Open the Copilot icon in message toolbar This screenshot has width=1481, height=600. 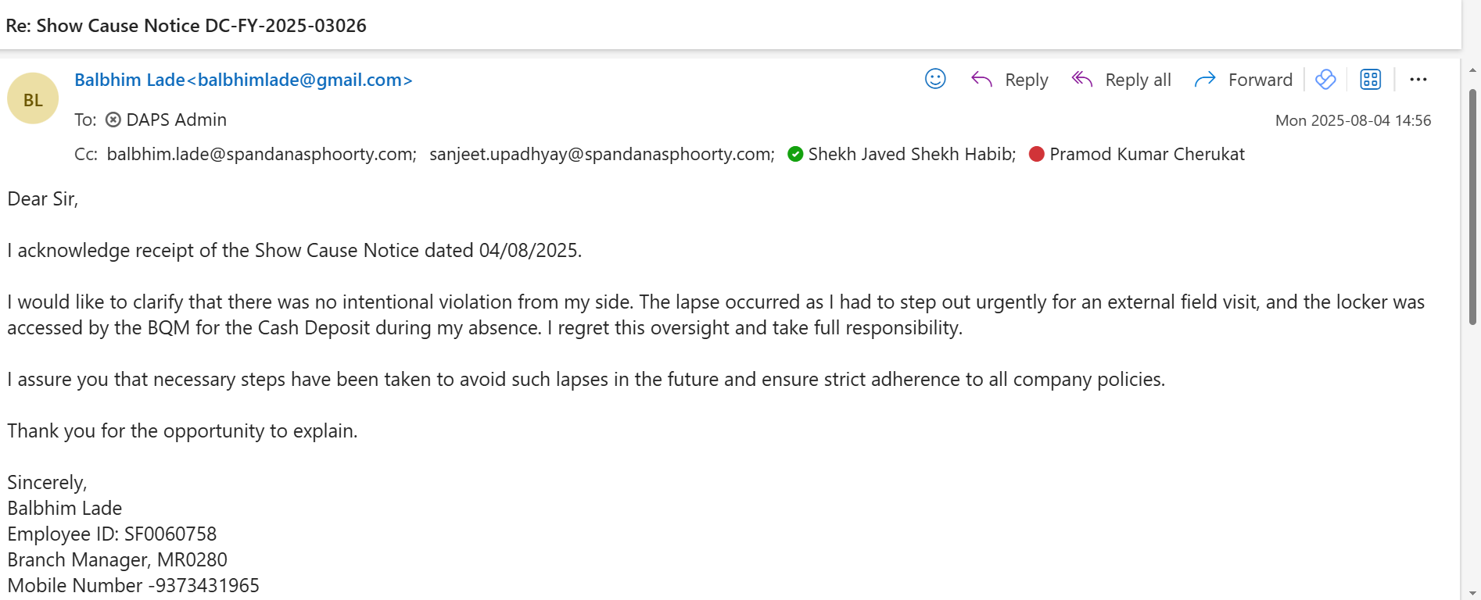point(1325,79)
